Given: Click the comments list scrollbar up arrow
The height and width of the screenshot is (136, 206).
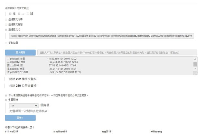Looking at the screenshot, I should pos(195,59).
